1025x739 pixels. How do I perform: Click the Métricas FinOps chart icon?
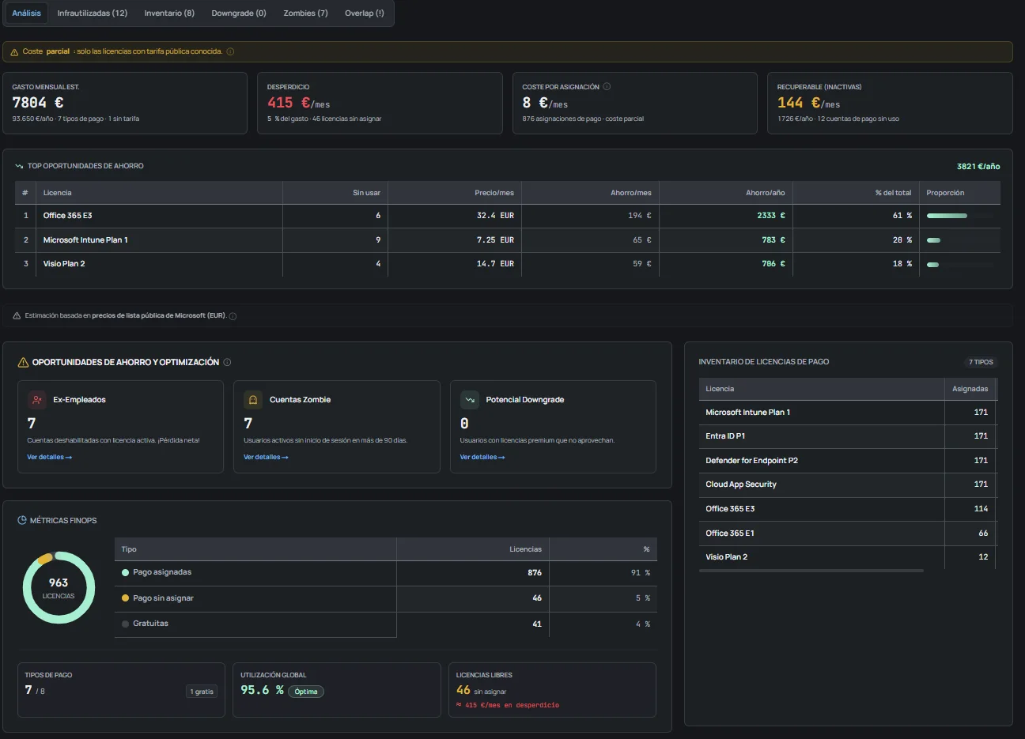tap(22, 520)
